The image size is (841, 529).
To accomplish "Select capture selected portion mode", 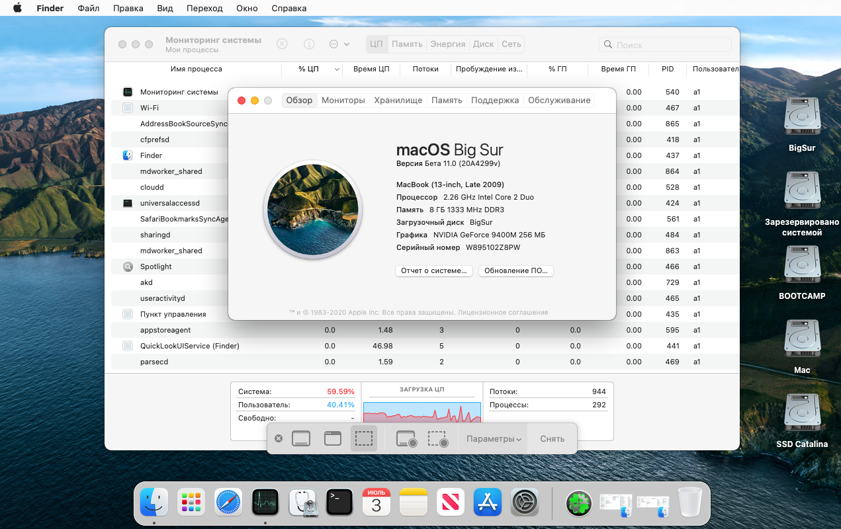I will pyautogui.click(x=364, y=438).
